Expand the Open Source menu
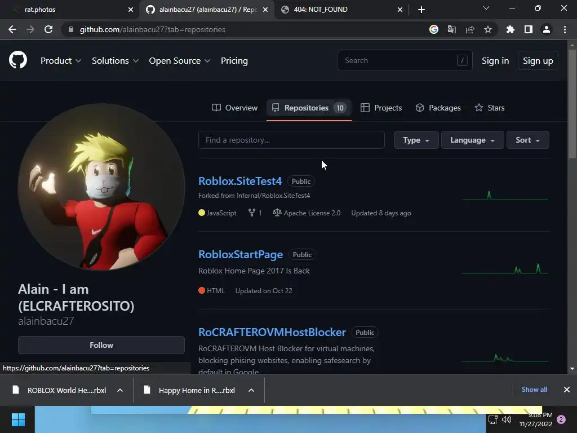Image resolution: width=577 pixels, height=433 pixels. pyautogui.click(x=180, y=61)
